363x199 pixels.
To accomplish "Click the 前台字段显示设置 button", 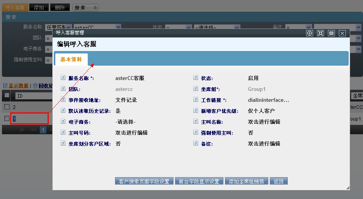I will click(199, 181).
